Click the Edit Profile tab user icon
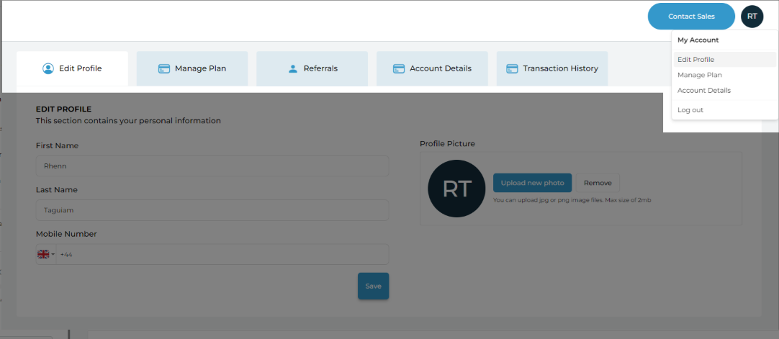The height and width of the screenshot is (339, 779). pyautogui.click(x=48, y=68)
